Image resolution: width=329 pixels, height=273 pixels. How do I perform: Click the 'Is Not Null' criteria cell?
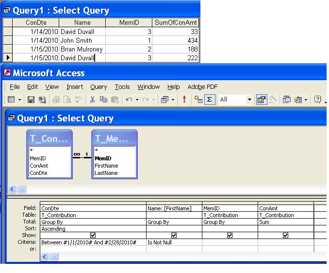point(174,242)
